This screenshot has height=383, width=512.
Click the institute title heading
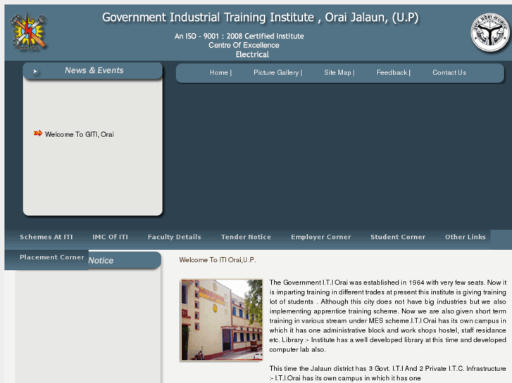point(261,18)
